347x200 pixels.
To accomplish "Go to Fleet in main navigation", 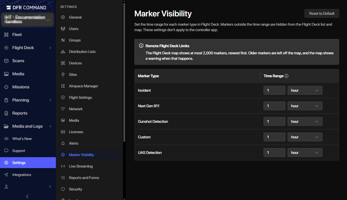I will click(28, 35).
